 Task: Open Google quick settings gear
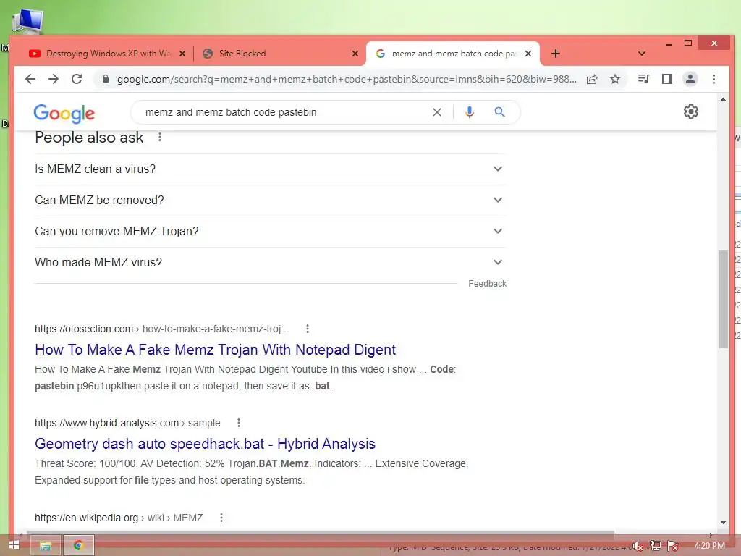click(691, 111)
